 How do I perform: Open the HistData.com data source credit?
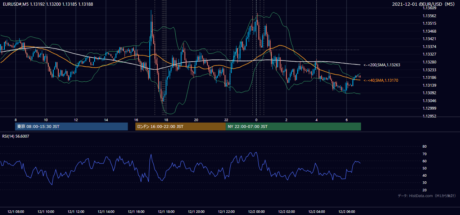point(427,196)
